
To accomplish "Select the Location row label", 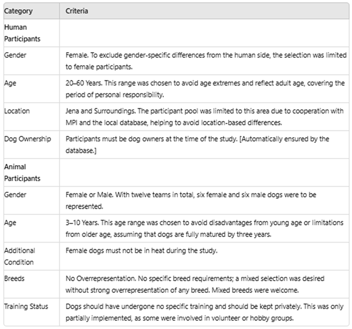I will tap(17, 110).
